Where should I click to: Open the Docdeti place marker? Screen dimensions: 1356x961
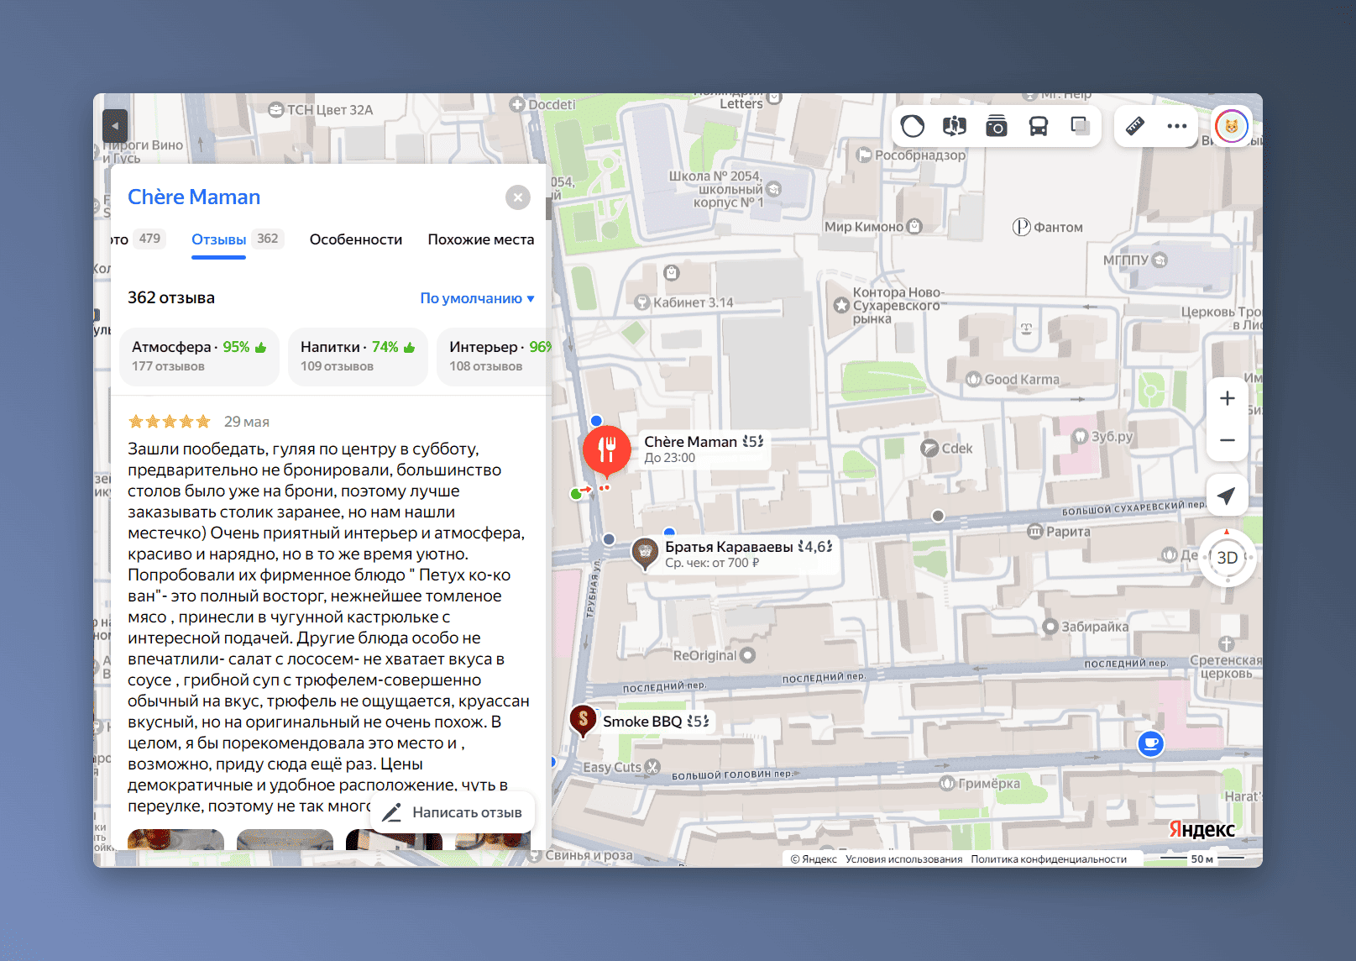click(517, 105)
